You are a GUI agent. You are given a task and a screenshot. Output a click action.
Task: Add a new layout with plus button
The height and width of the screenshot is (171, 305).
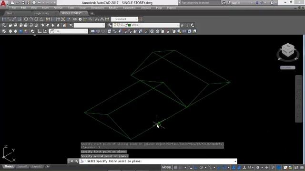[48, 166]
